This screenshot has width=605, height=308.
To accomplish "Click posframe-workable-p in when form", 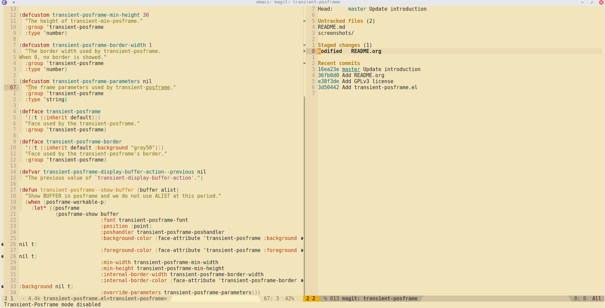I will (75, 202).
